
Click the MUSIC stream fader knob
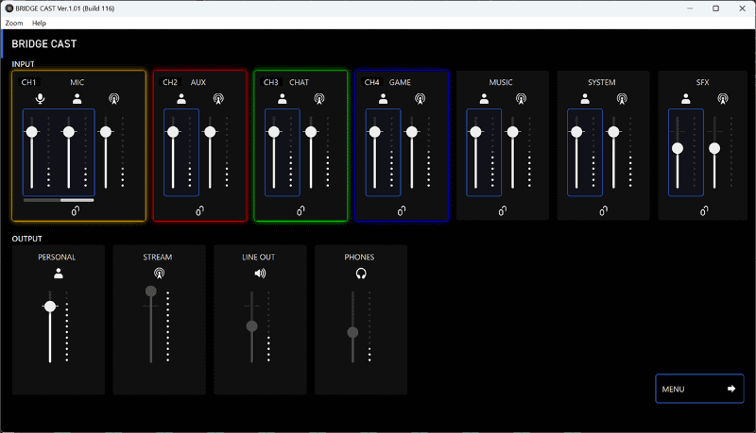click(x=512, y=132)
